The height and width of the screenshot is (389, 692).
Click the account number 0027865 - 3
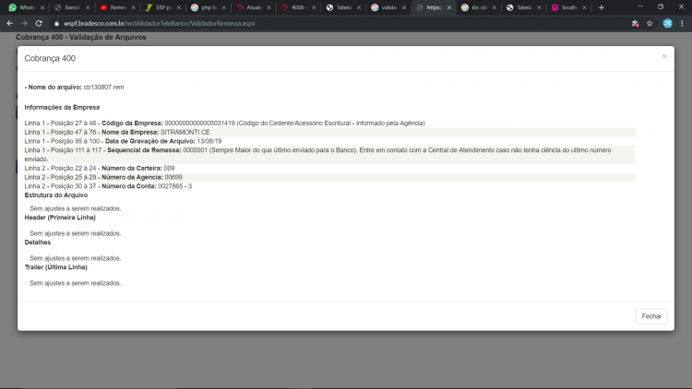[174, 186]
